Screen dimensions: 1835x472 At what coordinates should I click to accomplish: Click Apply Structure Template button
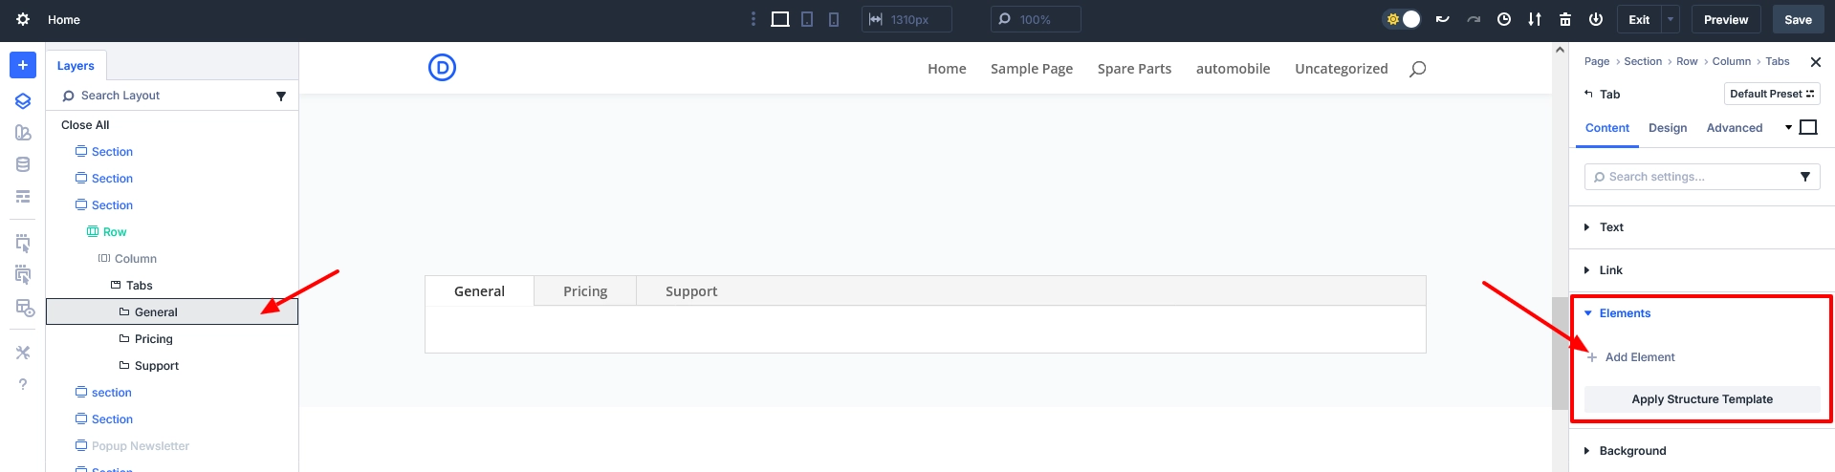click(x=1702, y=399)
